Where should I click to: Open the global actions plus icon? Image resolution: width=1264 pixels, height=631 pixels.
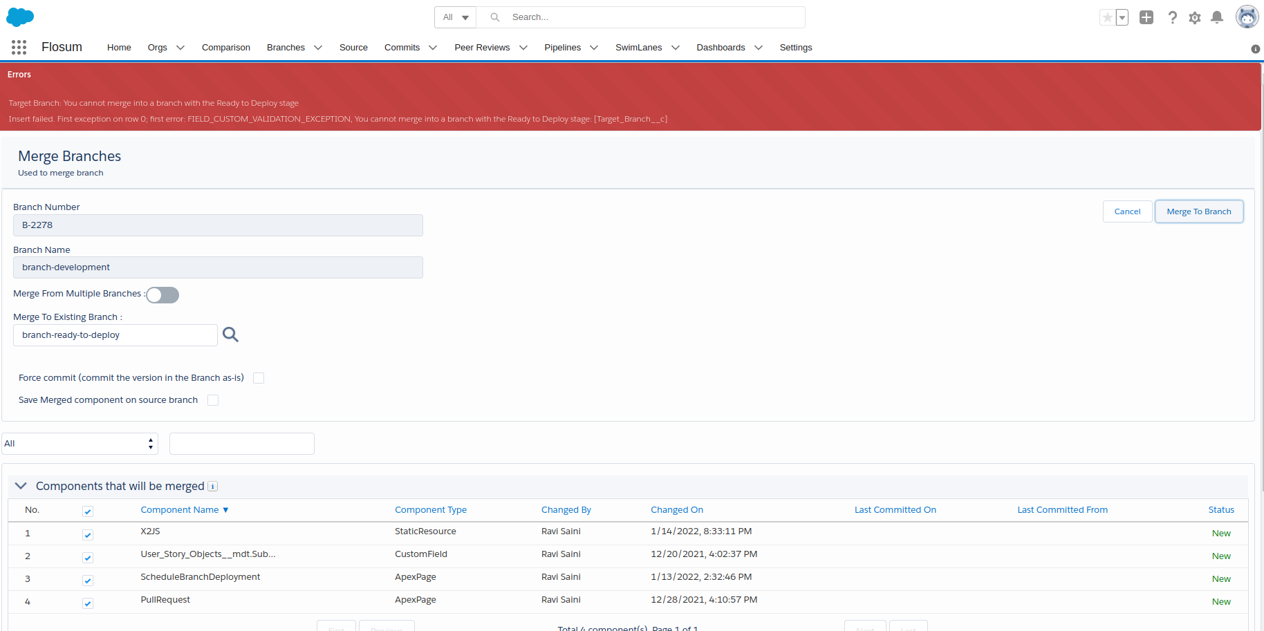click(1146, 17)
